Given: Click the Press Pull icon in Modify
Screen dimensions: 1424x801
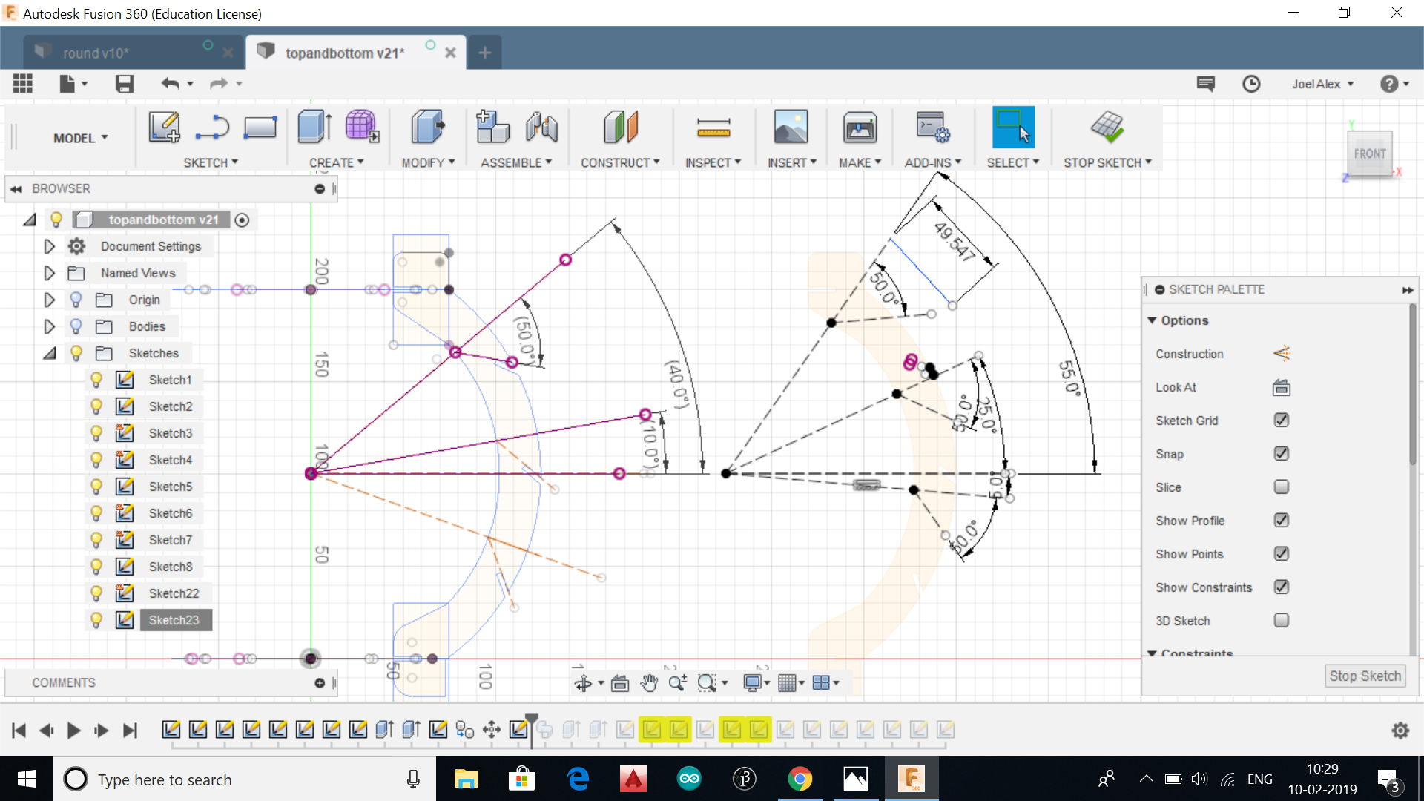Looking at the screenshot, I should (427, 127).
